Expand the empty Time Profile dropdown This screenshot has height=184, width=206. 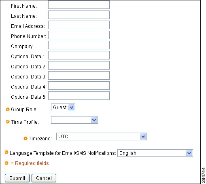tap(74, 120)
